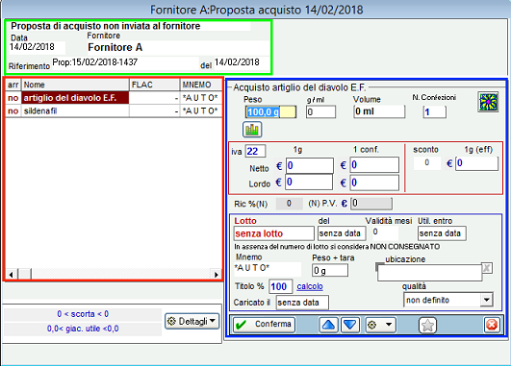Open the gear options dropdown

[x=381, y=325]
